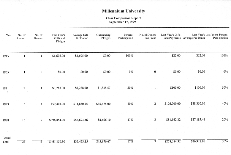This screenshot has height=155, width=231.
Task: Click the 1971 outstanding pledges value $1,835.57
Action: click(104, 88)
